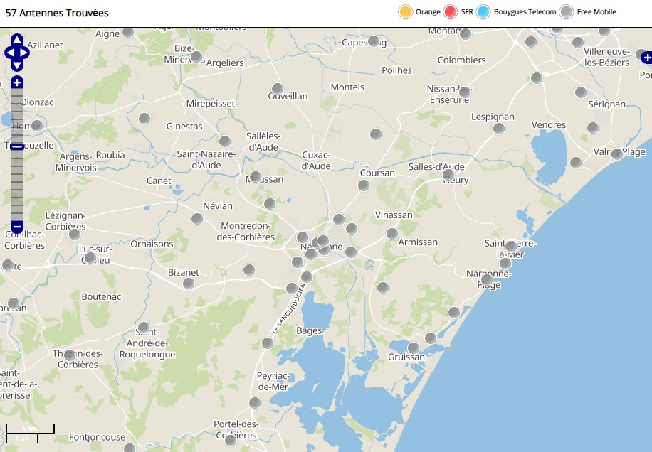Click the Vinassan town label
The image size is (652, 452).
pyautogui.click(x=394, y=215)
